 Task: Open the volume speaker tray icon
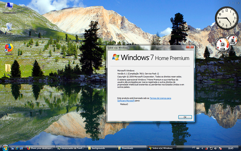(216, 149)
